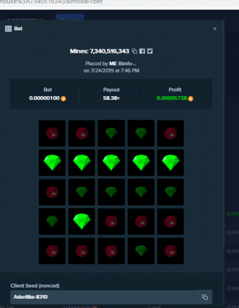Click fifth row first column mine tile
Viewport: 239px width, 308px height.
click(x=52, y=251)
